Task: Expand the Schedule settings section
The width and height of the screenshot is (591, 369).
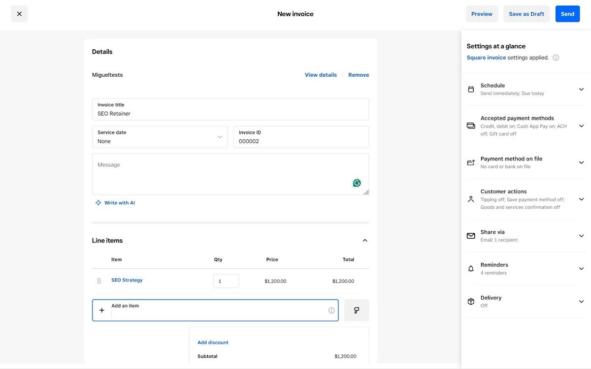Action: (581, 89)
